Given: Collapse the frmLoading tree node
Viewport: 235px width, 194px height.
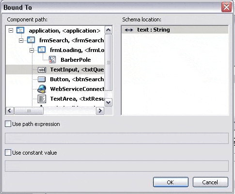Looking at the screenshot, I should coord(32,50).
